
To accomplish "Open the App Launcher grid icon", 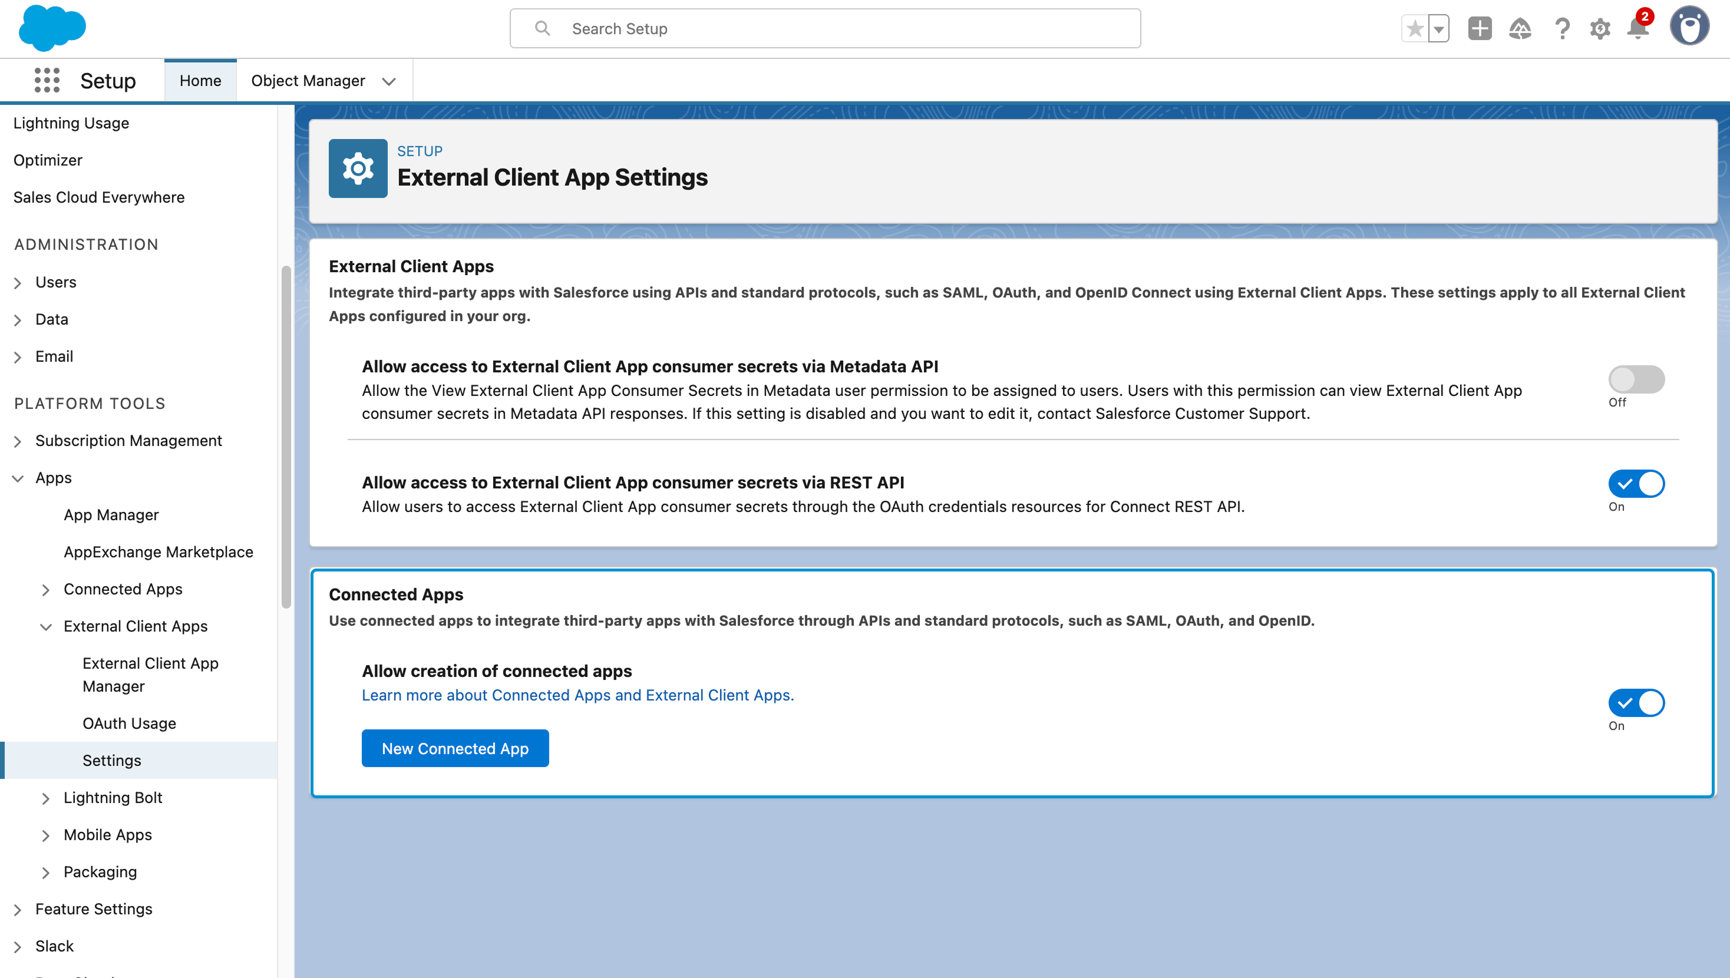I will [47, 81].
